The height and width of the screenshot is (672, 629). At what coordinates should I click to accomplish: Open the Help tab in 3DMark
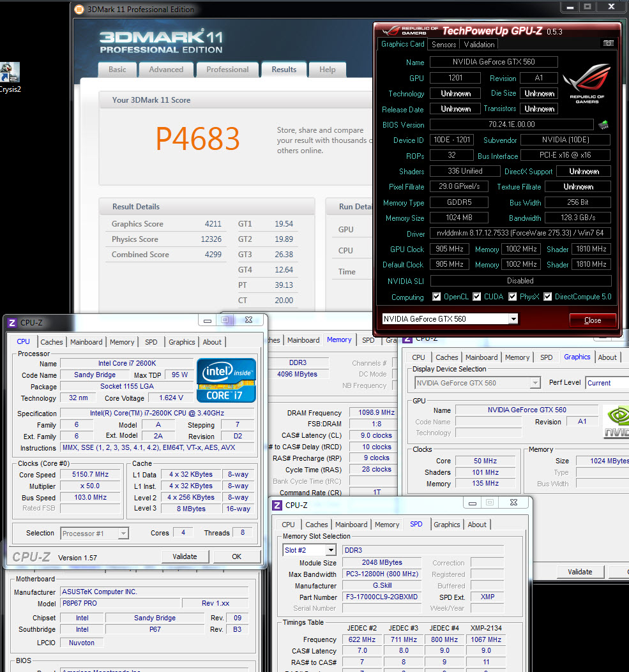click(327, 70)
